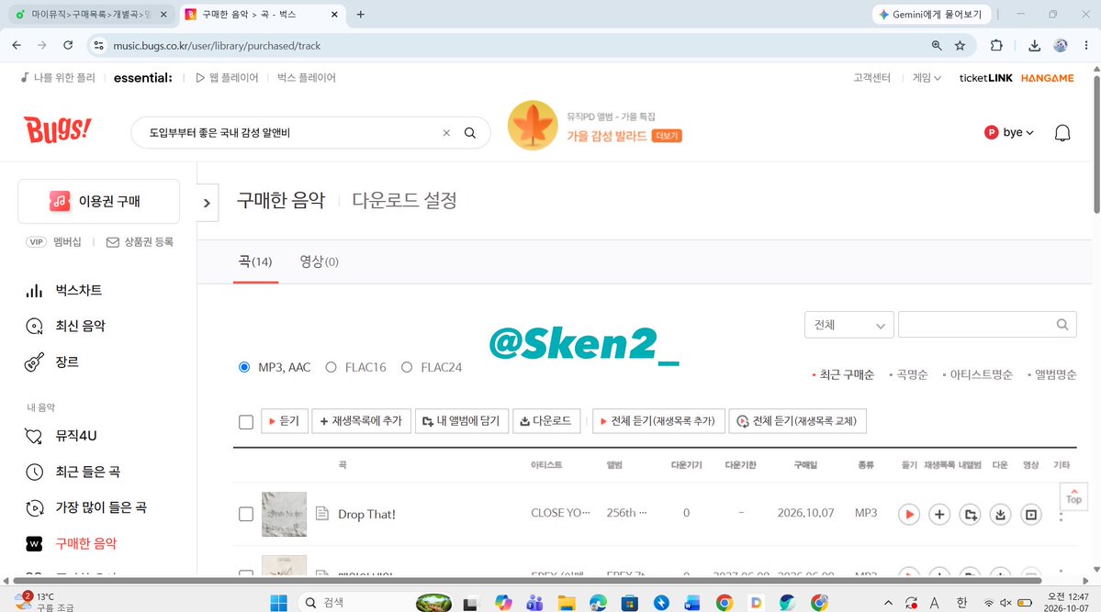
Task: Click 전체 듣기(재생목록 교체)
Action: tap(798, 421)
